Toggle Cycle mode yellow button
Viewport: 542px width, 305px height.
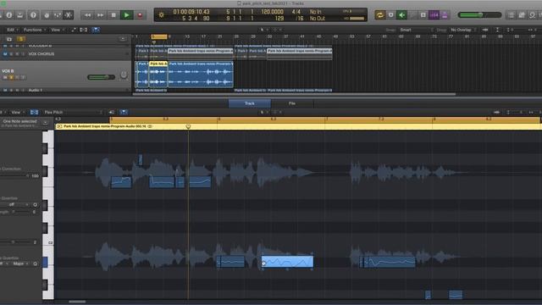380,15
